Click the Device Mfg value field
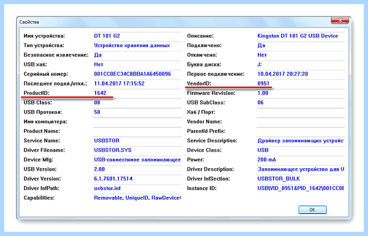The image size is (368, 236). coord(137,160)
